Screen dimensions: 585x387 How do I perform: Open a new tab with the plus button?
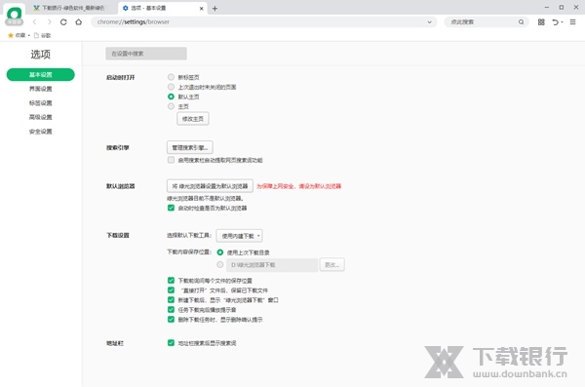point(214,8)
